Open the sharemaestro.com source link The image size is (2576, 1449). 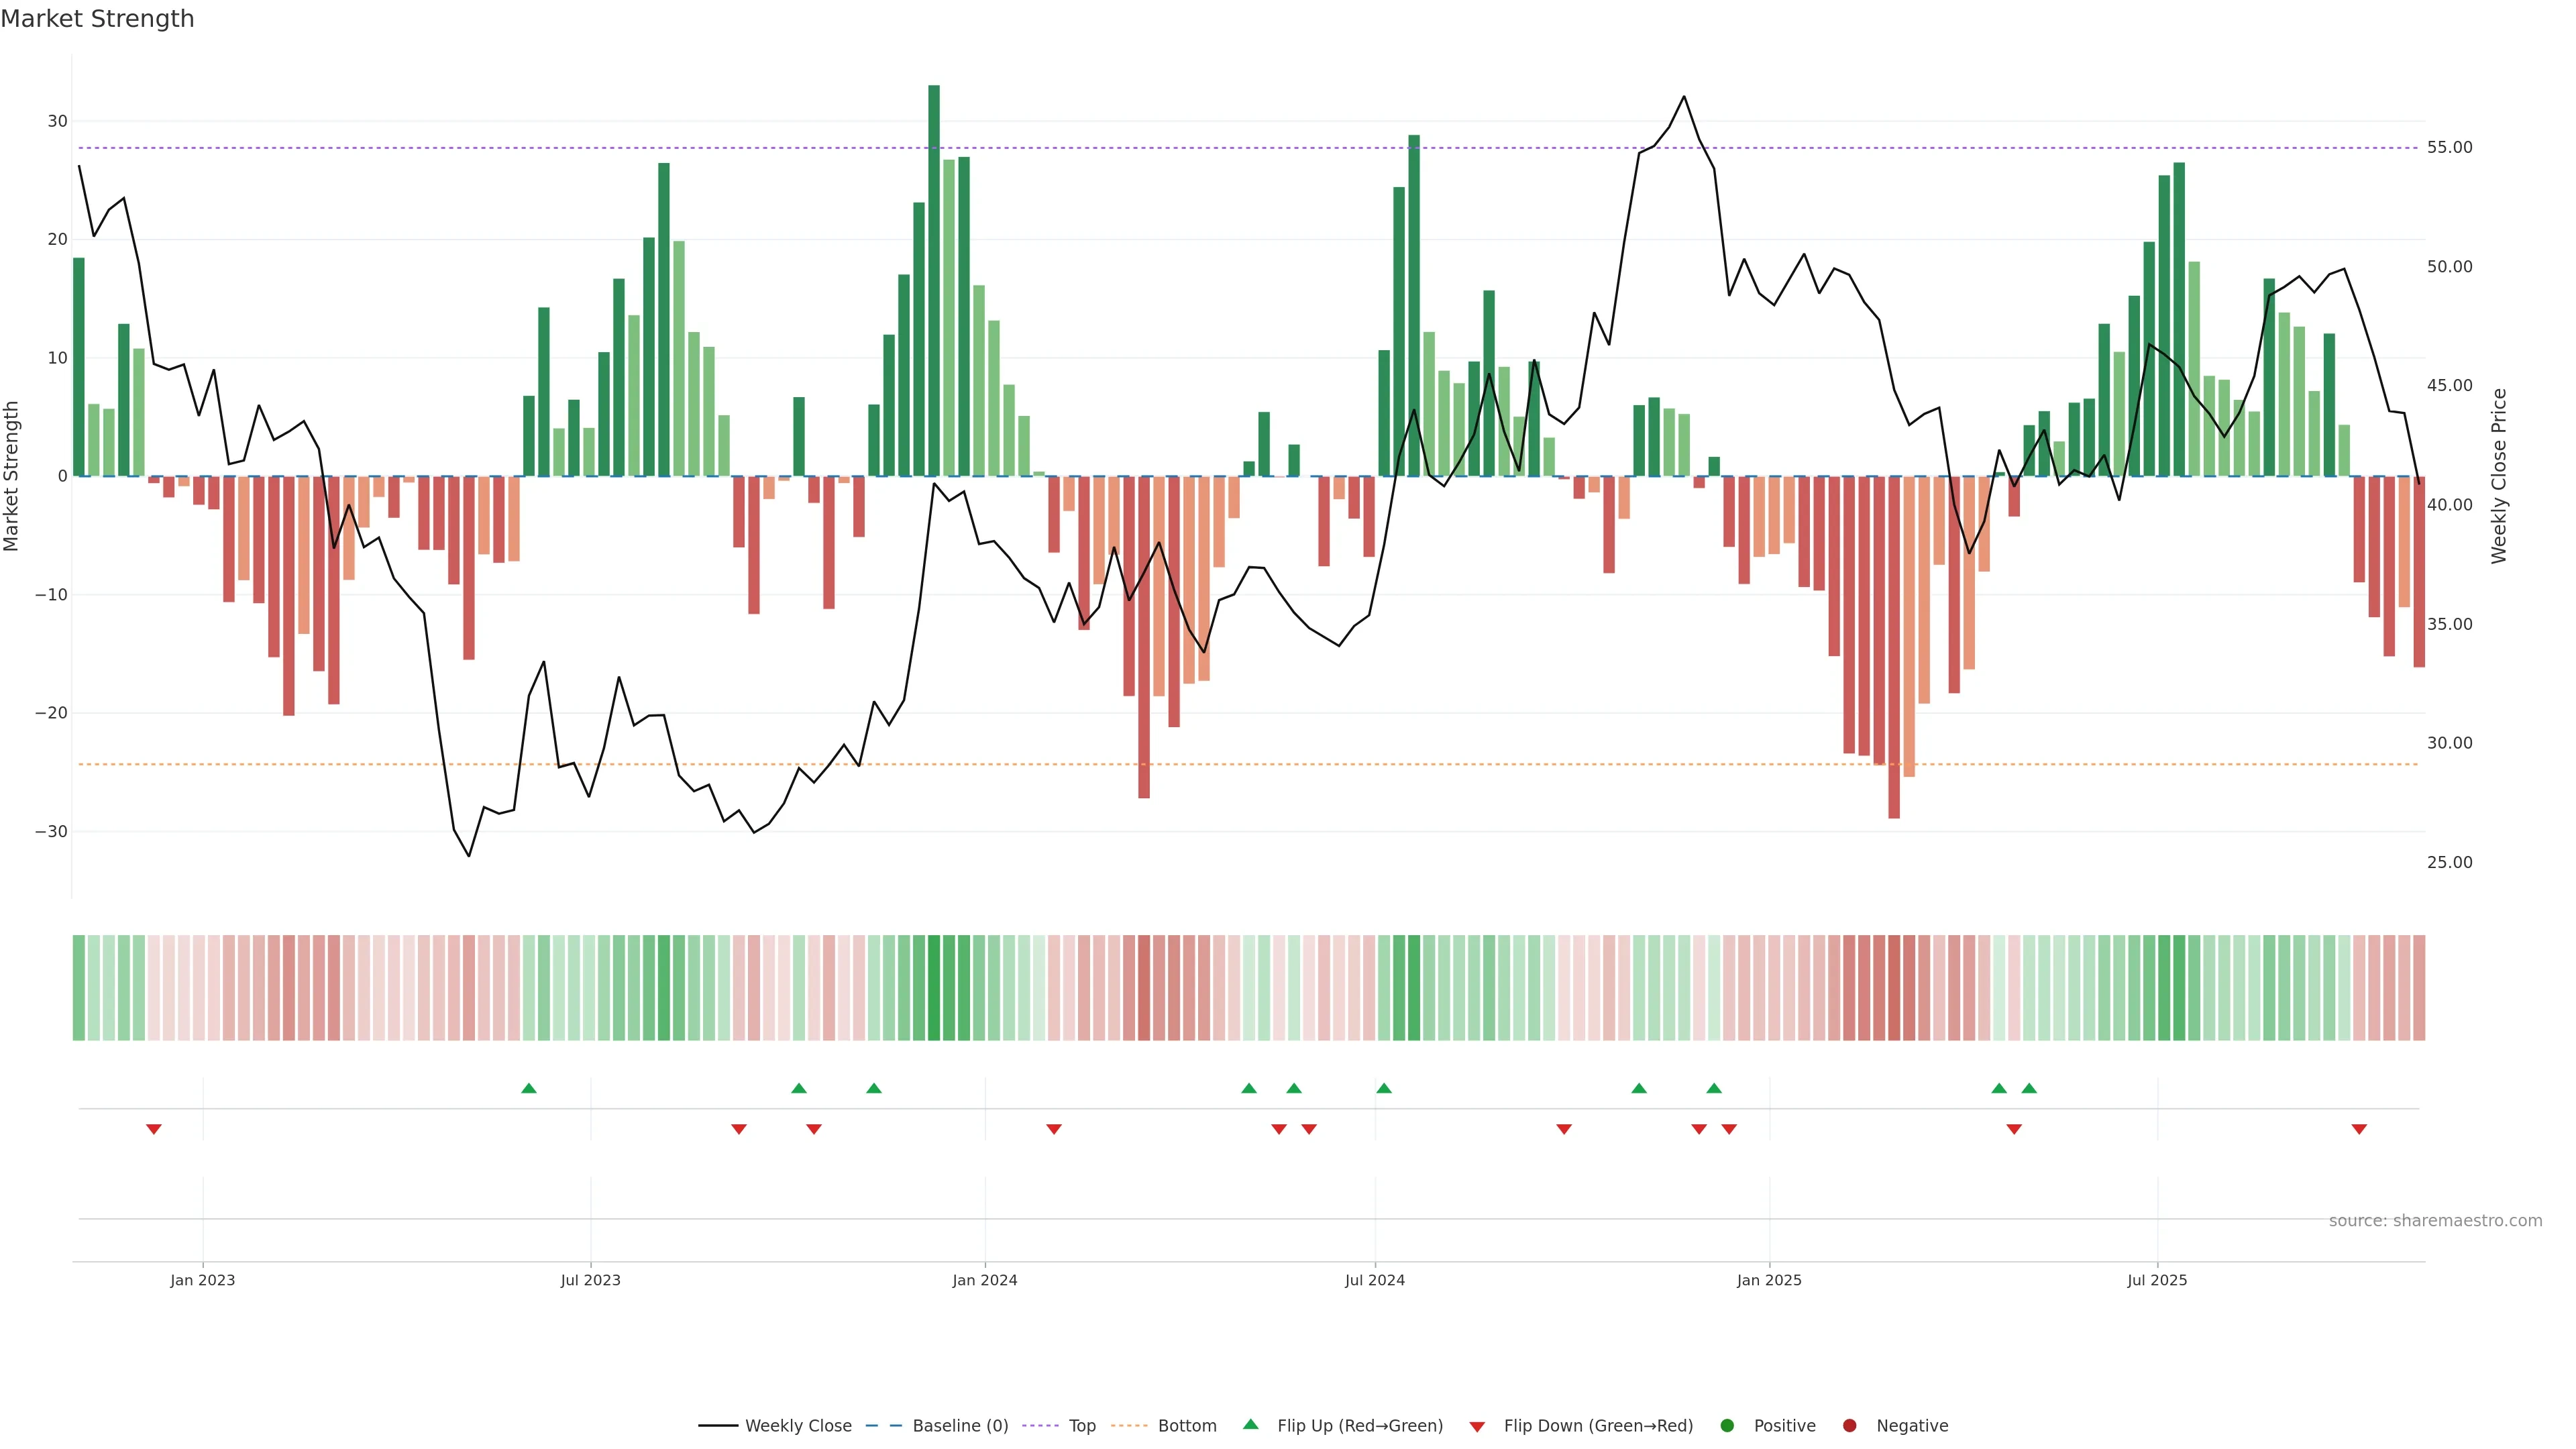(2435, 1221)
